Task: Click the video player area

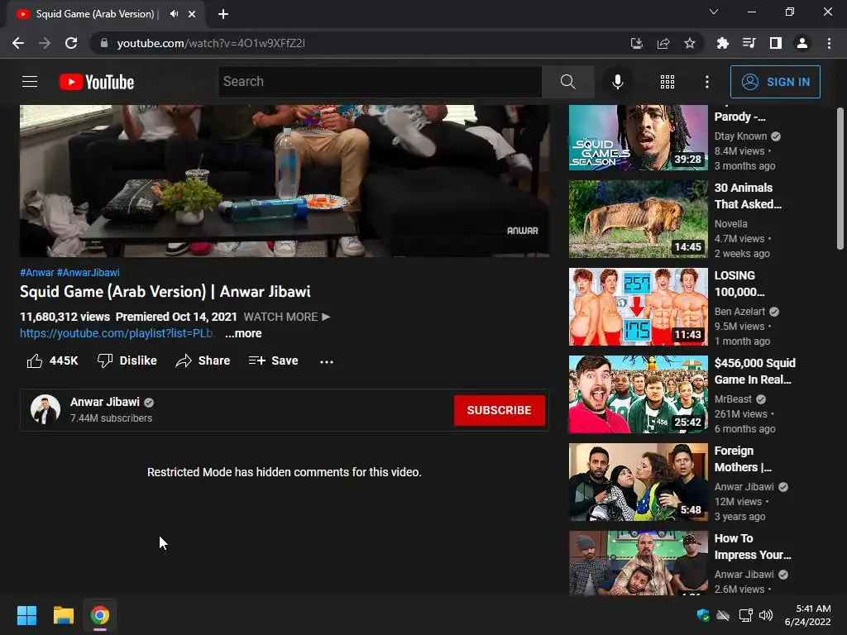Action: [285, 180]
